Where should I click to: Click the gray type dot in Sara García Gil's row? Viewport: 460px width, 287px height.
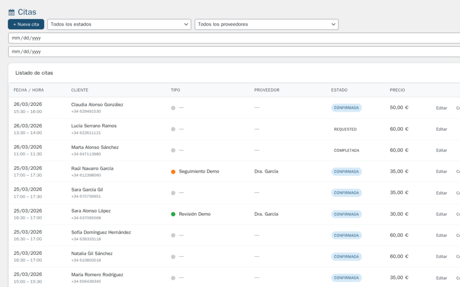pyautogui.click(x=173, y=192)
